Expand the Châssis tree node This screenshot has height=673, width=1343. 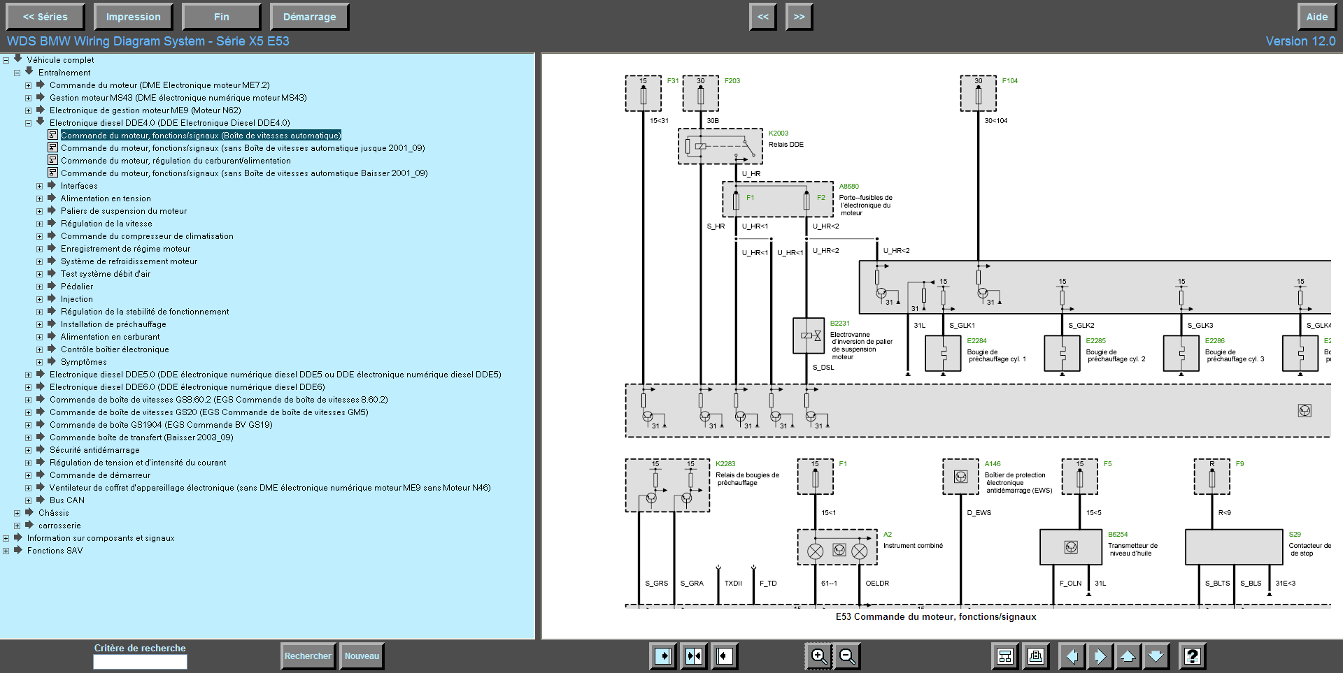click(x=17, y=513)
